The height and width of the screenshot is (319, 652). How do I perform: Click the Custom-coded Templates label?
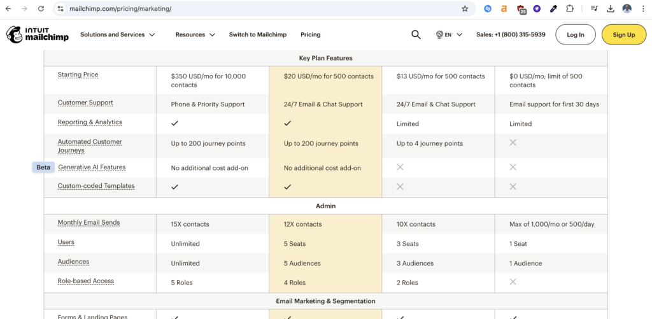[96, 186]
